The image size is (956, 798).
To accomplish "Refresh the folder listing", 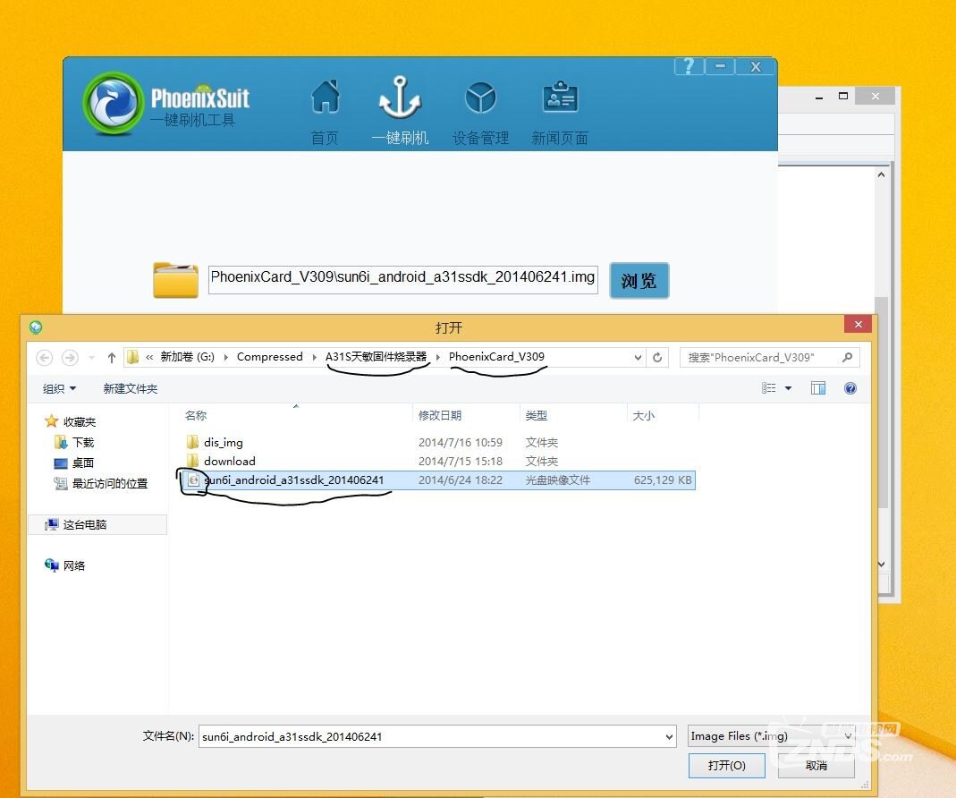I will point(657,358).
